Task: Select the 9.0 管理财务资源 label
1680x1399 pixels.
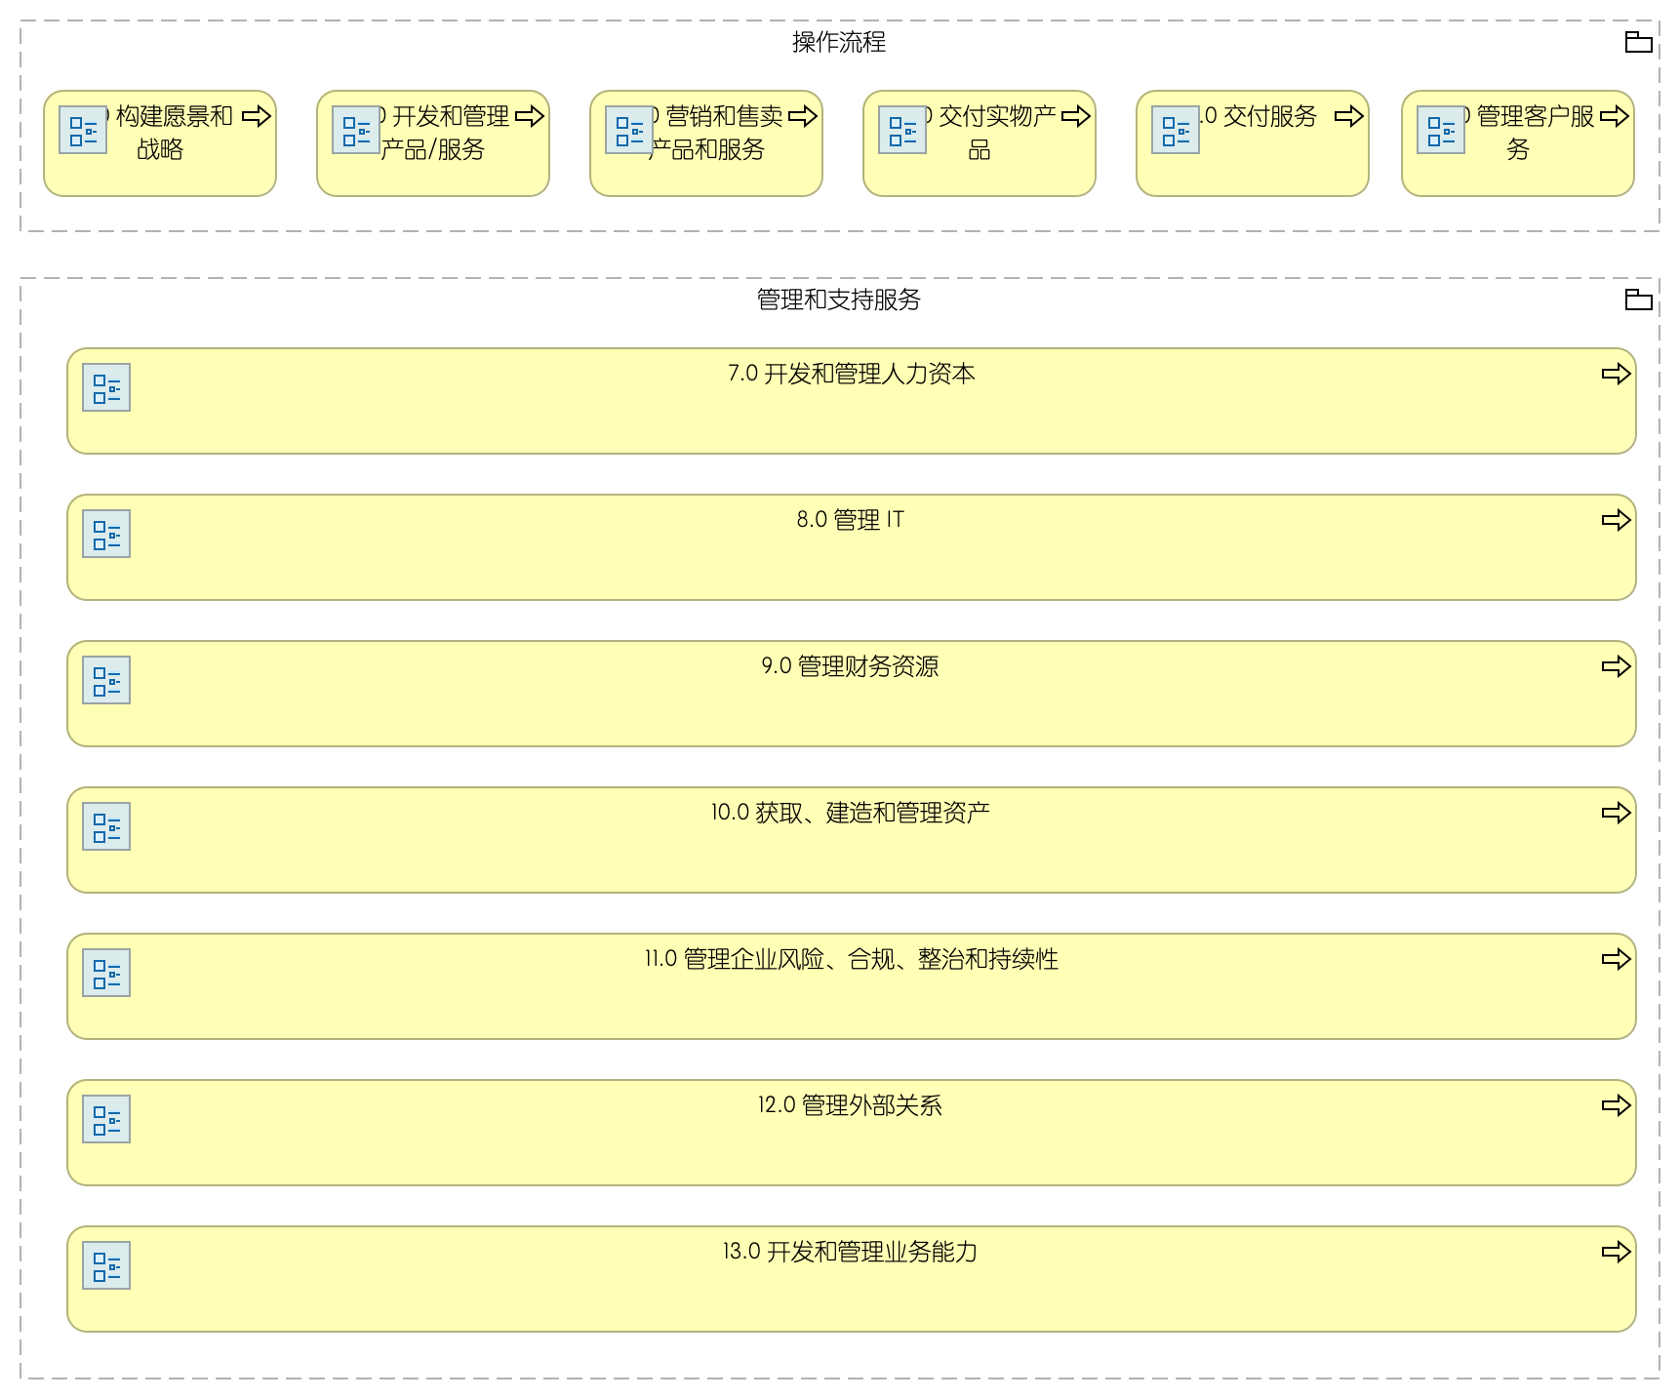Action: (851, 666)
